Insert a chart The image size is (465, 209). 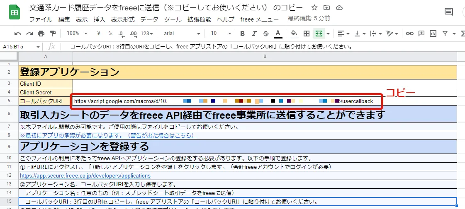(x=433, y=34)
